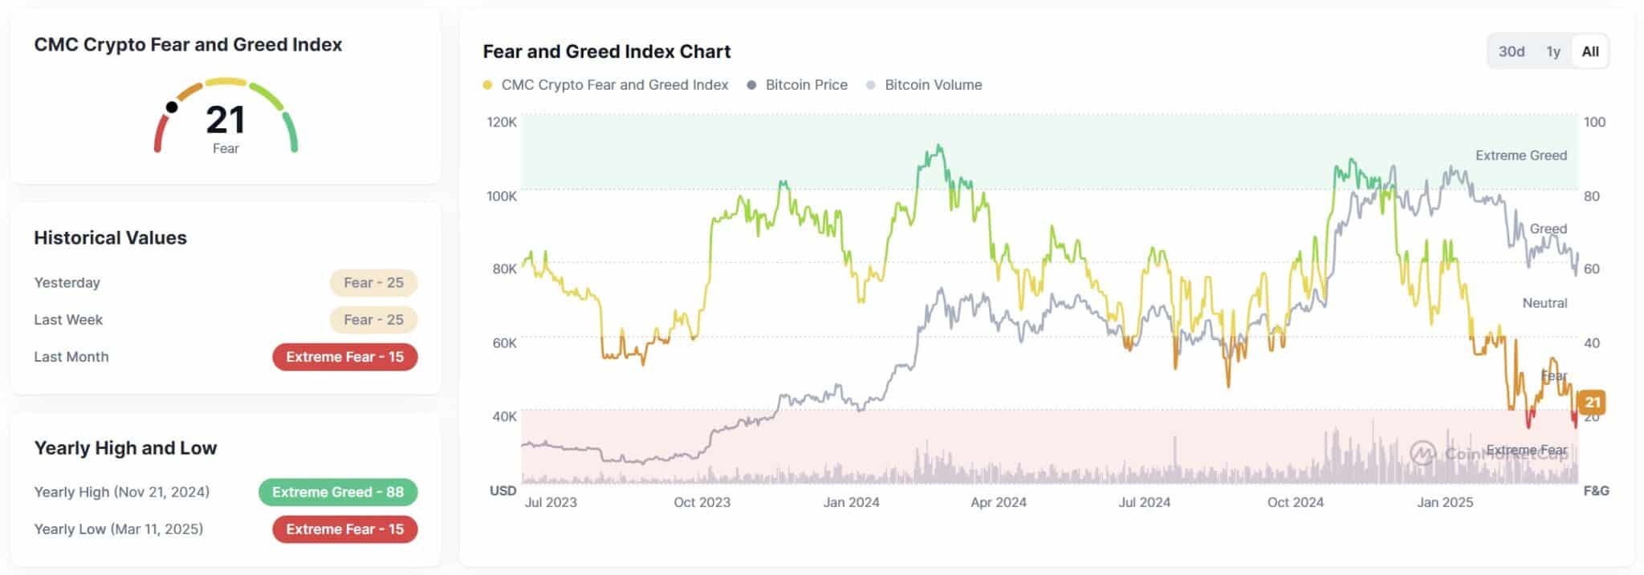Click the Jan 2025 axis label
The image size is (1644, 575).
[x=1445, y=502]
